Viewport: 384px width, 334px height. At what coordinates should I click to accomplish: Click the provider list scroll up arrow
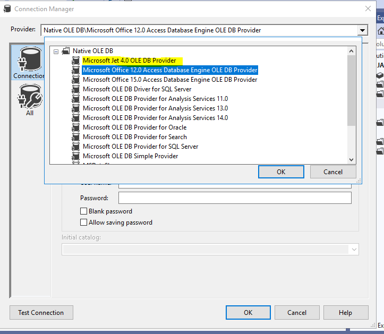(351, 51)
